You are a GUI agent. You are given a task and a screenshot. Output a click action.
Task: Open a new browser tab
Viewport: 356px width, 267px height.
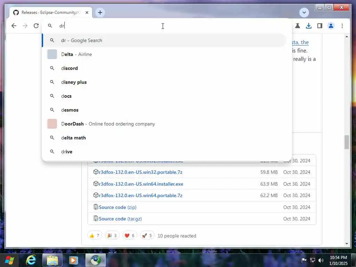click(100, 13)
